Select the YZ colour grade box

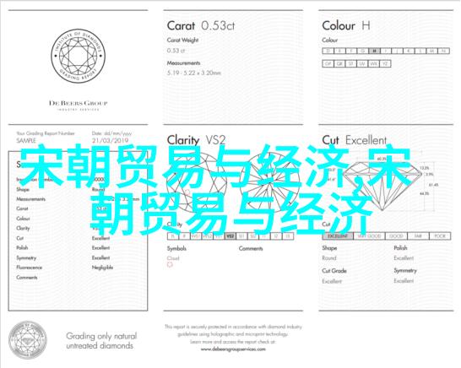[x=385, y=63]
